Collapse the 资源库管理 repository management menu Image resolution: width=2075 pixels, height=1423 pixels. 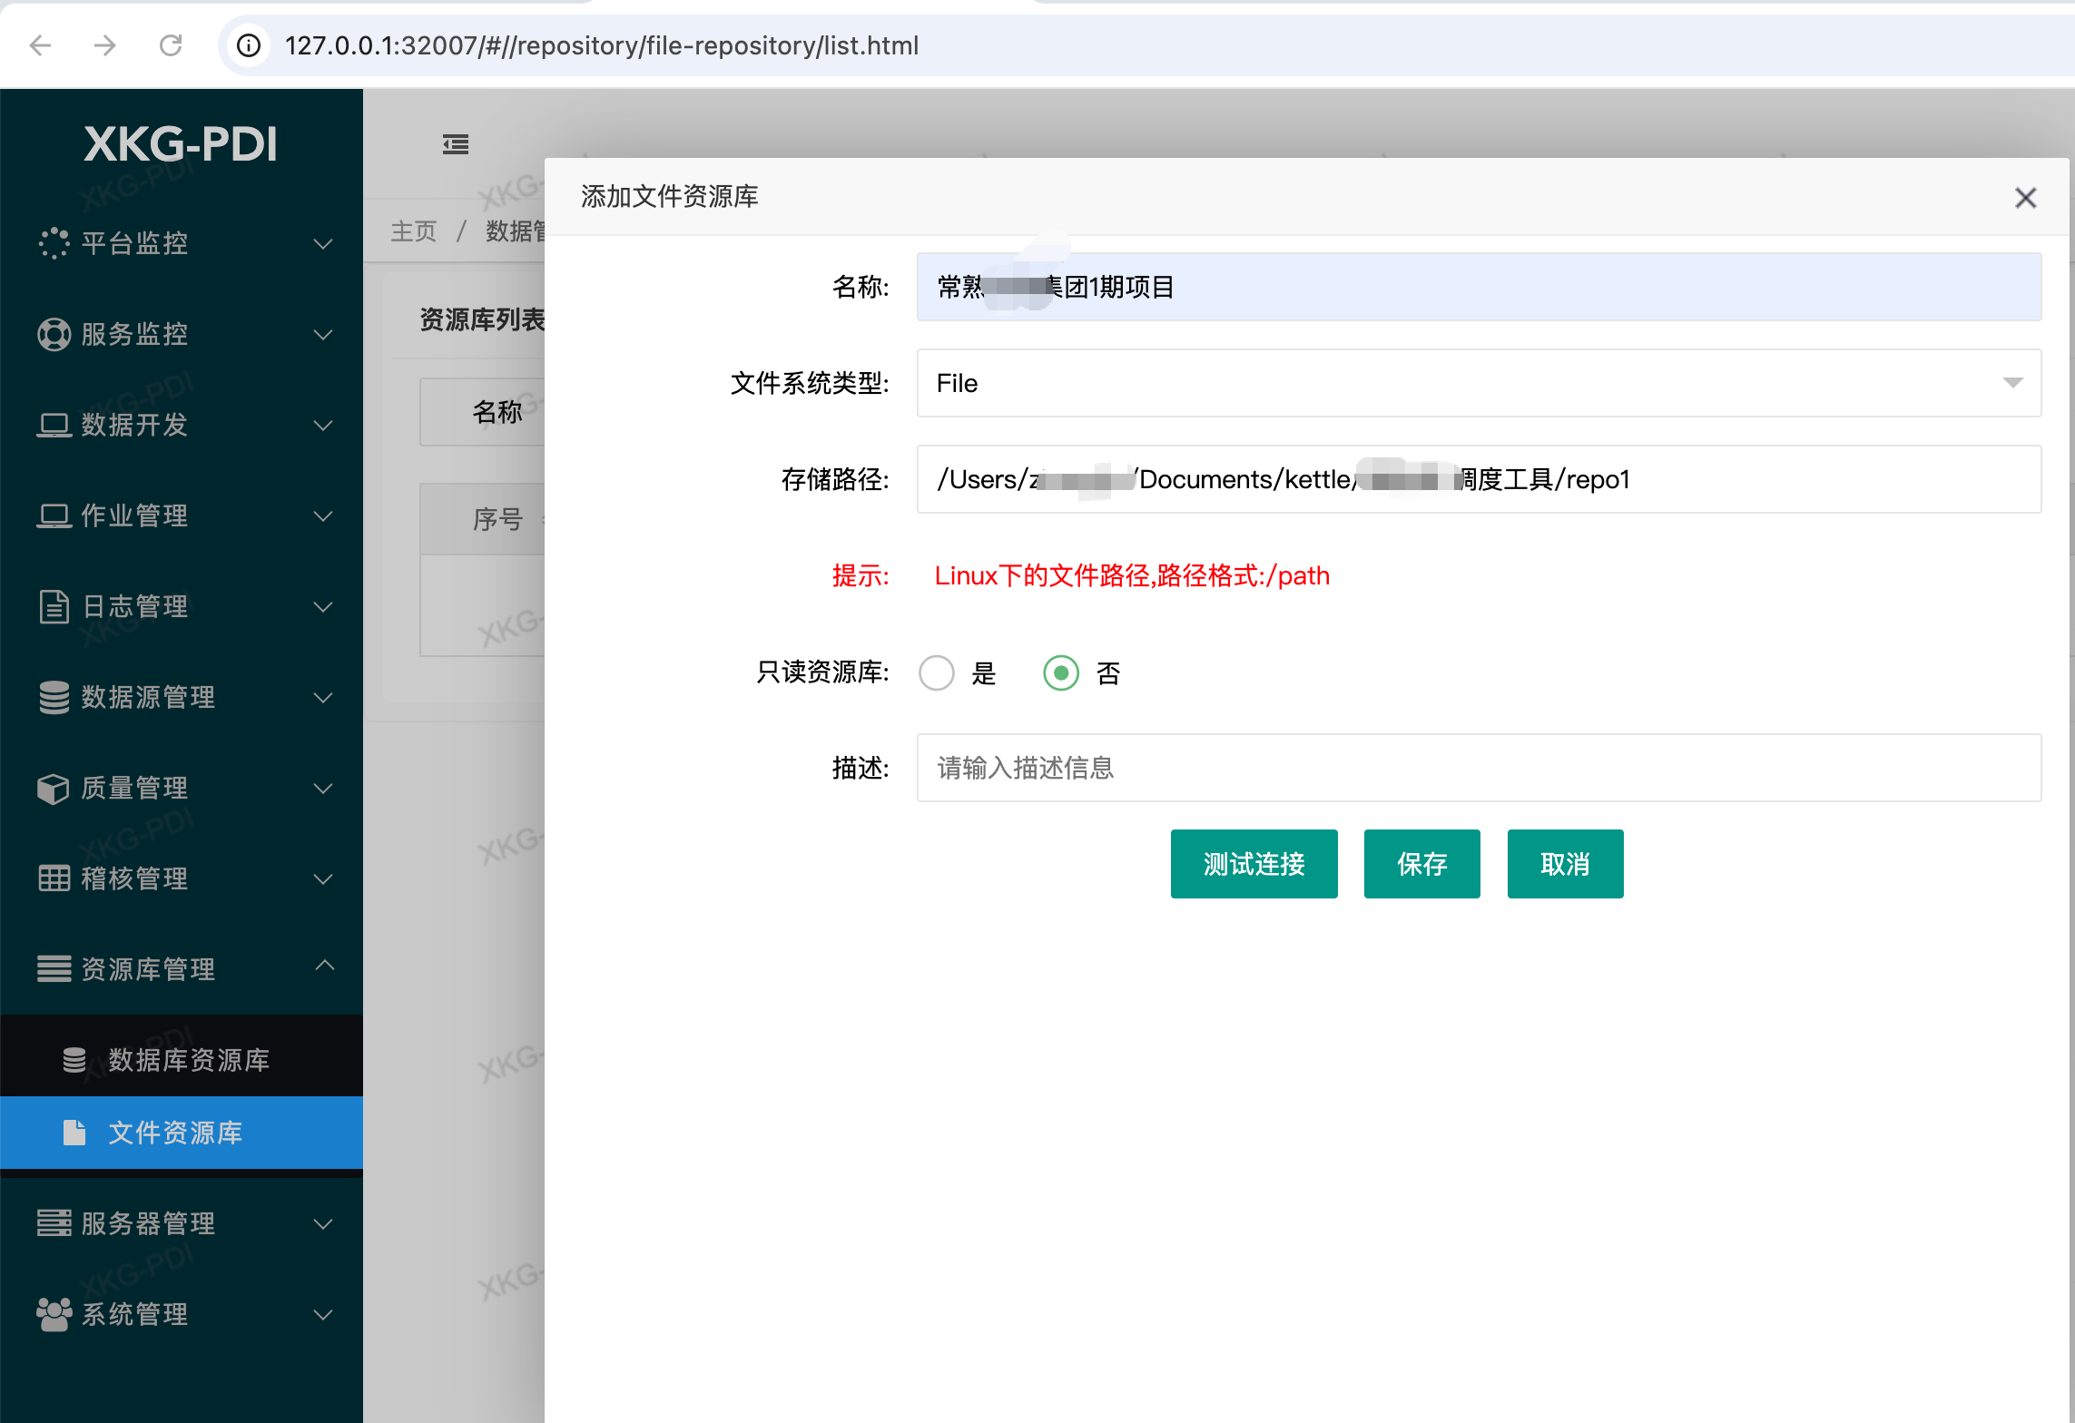point(325,966)
